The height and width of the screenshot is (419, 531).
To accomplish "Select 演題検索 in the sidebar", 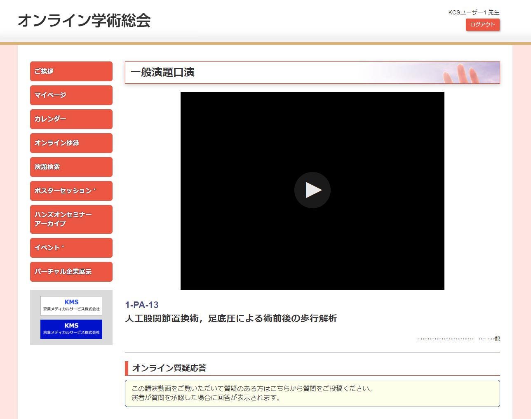I will [x=71, y=167].
